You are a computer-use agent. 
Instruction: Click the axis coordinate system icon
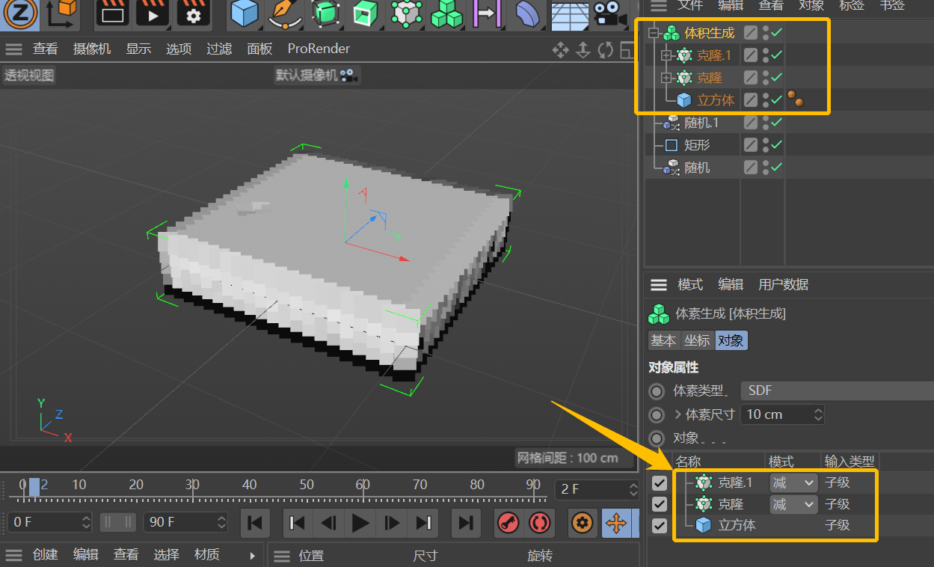click(x=64, y=13)
